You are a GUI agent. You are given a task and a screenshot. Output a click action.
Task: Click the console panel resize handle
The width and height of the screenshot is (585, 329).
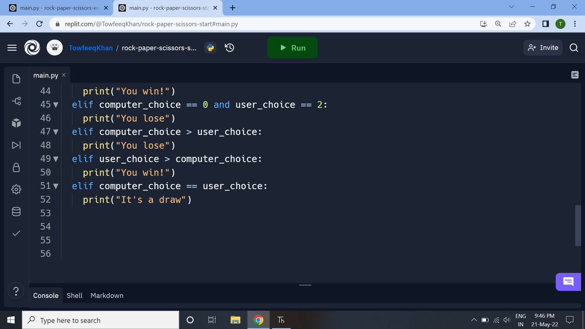(x=305, y=285)
